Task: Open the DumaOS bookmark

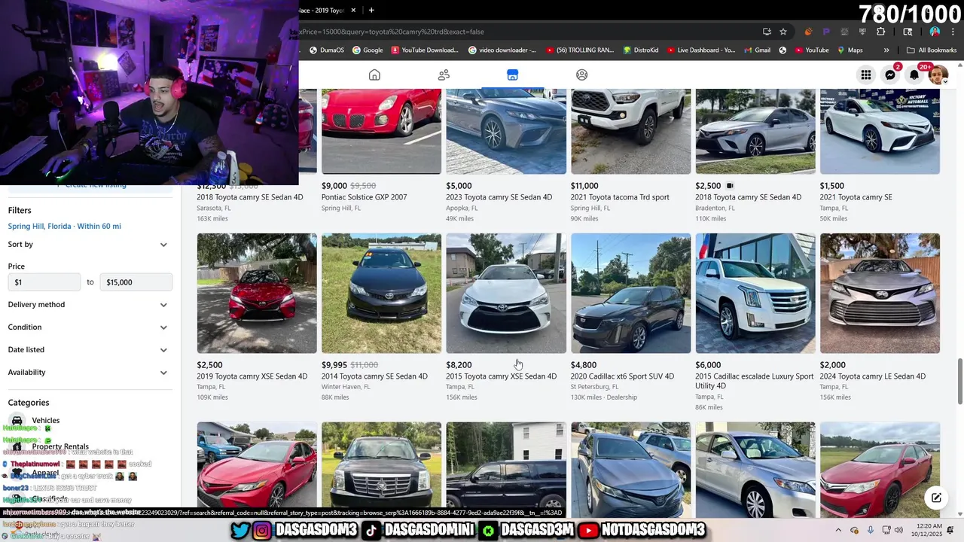Action: click(327, 50)
